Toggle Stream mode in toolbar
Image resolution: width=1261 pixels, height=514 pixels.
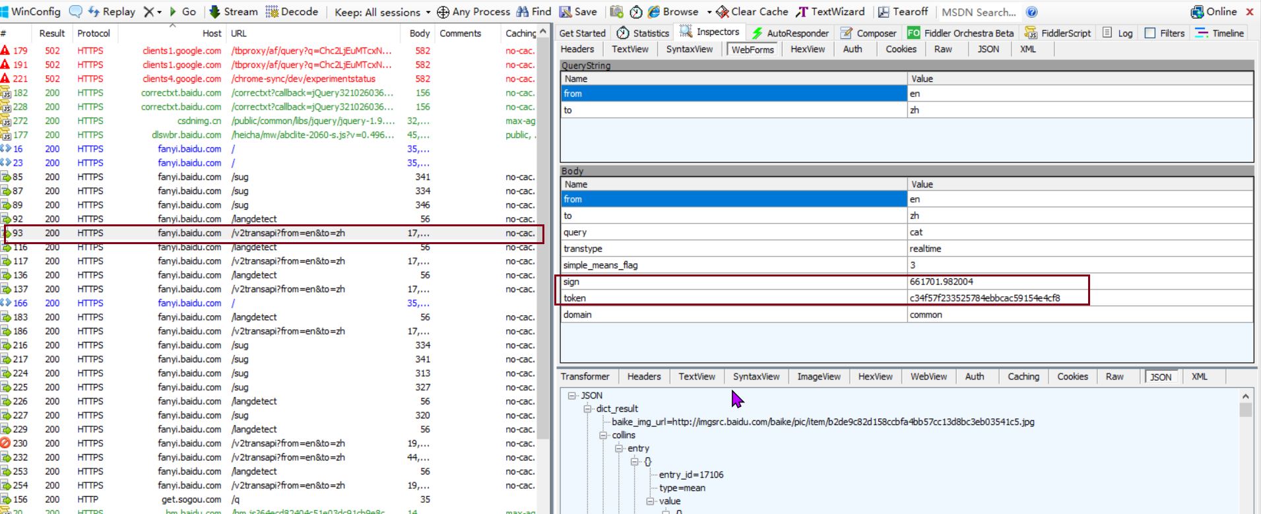[234, 12]
